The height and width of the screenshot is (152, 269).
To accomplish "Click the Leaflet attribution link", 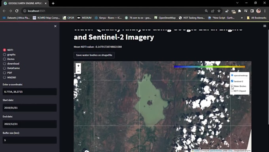I will 197,151.
